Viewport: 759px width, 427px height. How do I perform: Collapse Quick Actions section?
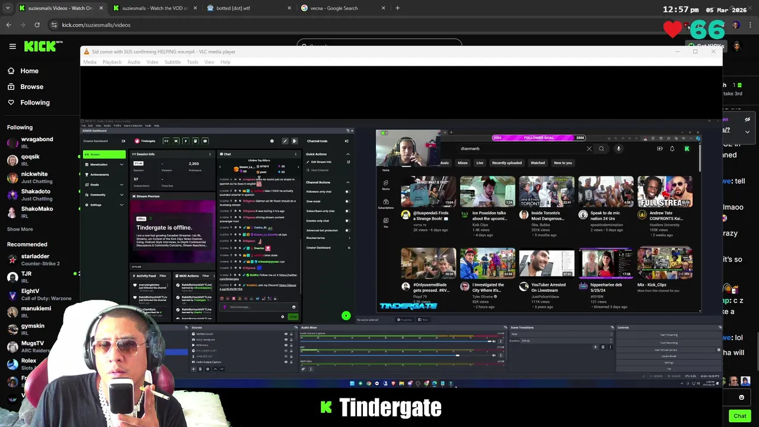pos(348,154)
